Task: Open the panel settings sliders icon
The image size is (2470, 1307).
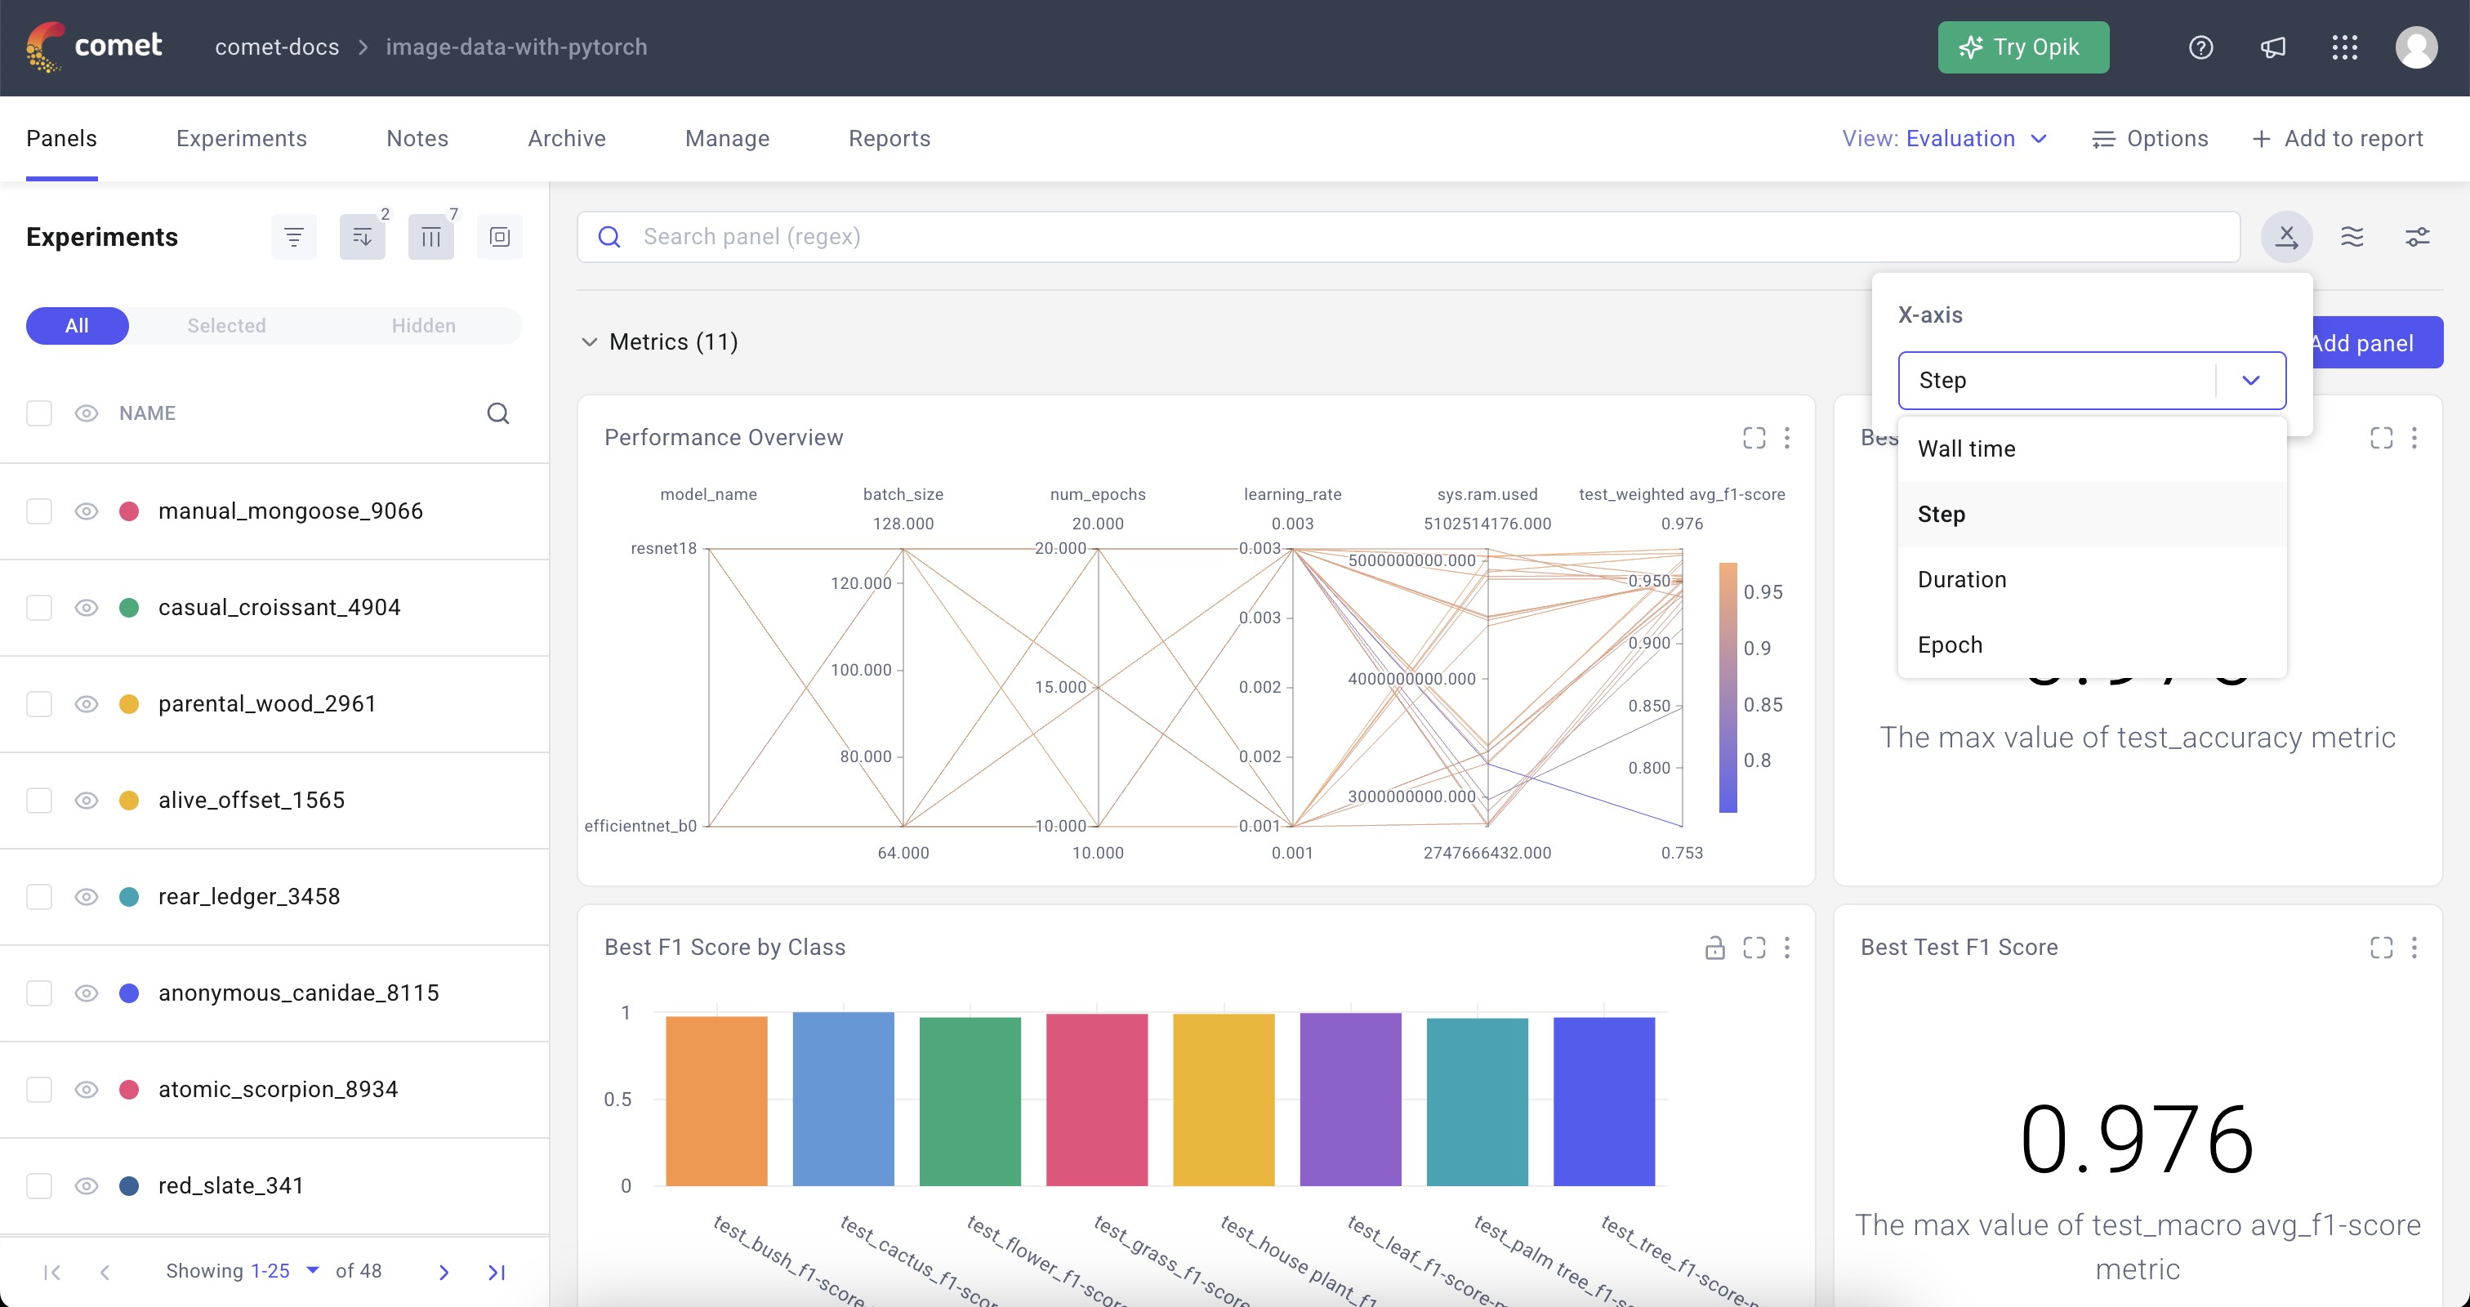Action: 2419,236
